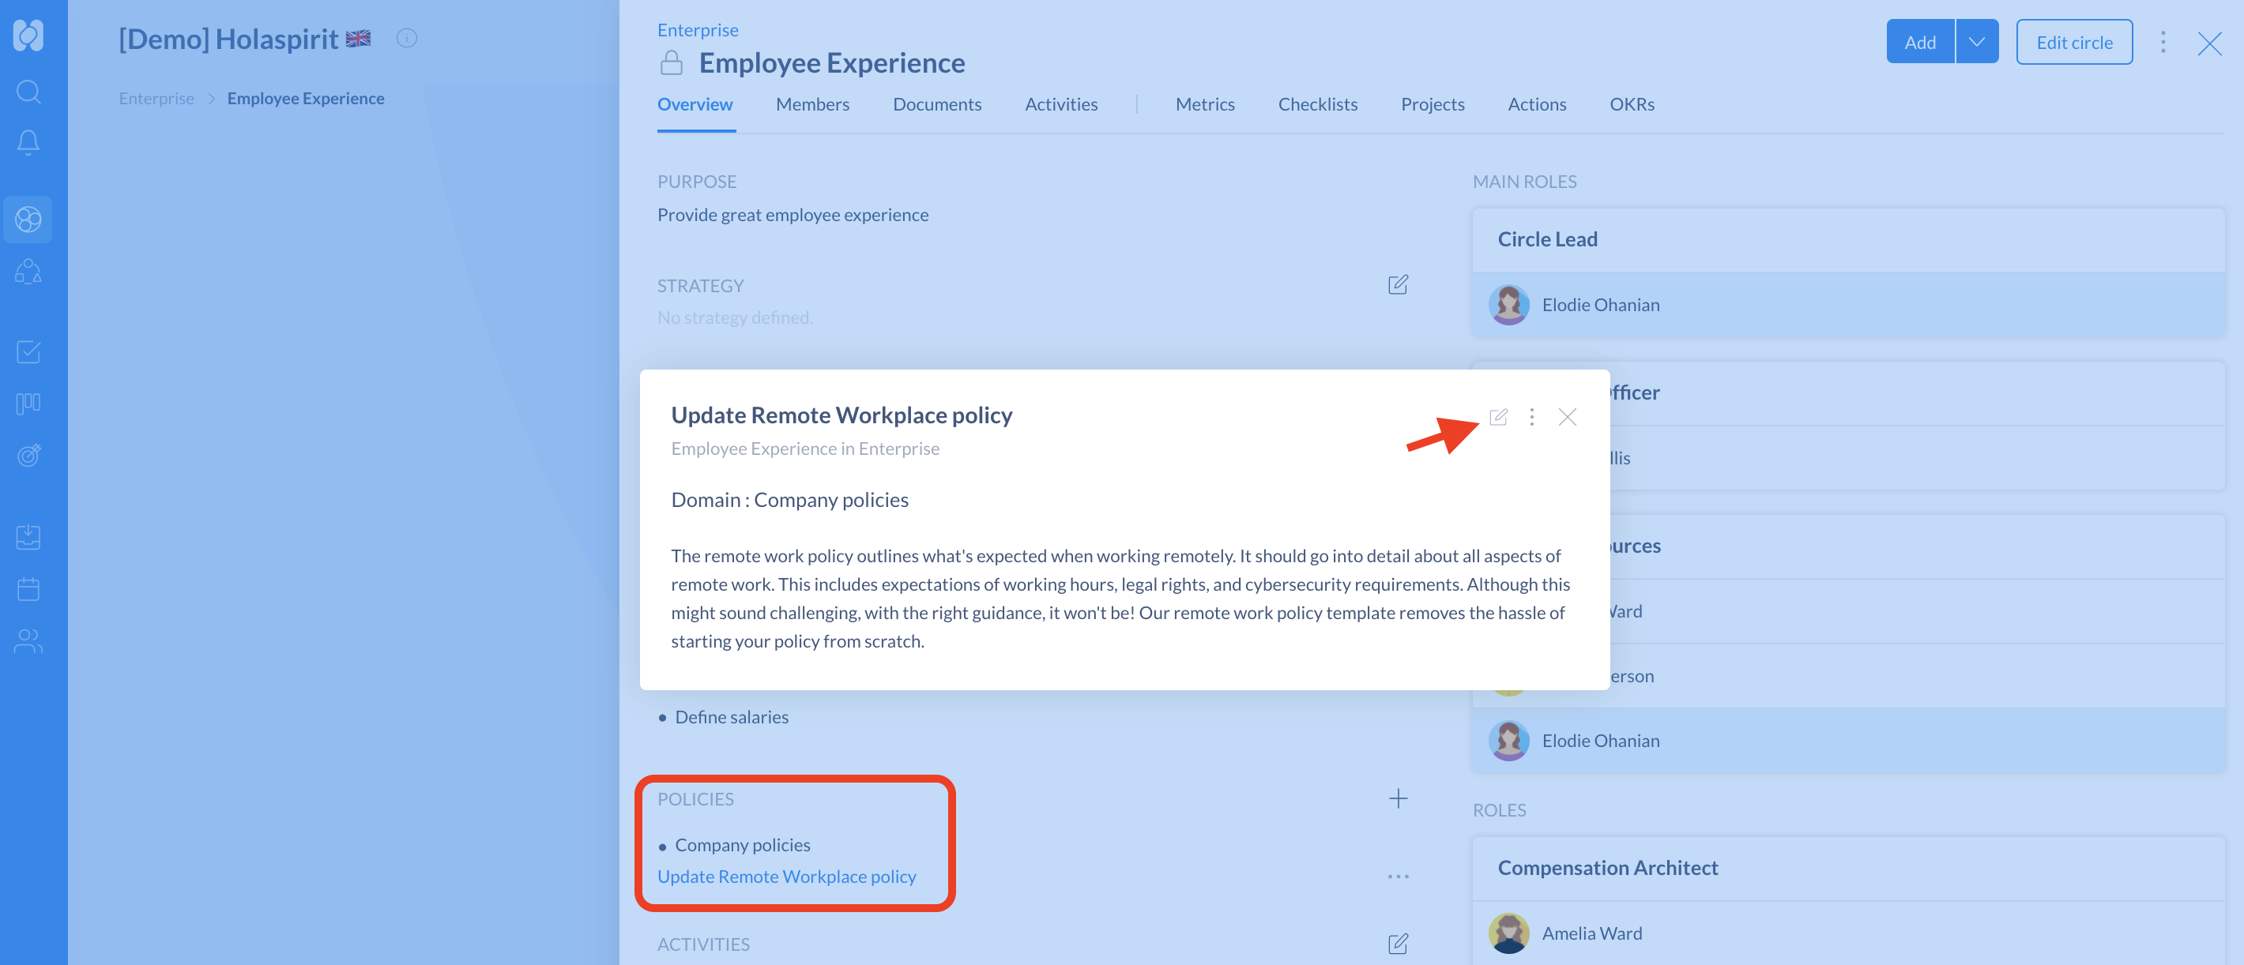Open the ellipsis menu for the policy row
This screenshot has width=2244, height=965.
pos(1397,877)
